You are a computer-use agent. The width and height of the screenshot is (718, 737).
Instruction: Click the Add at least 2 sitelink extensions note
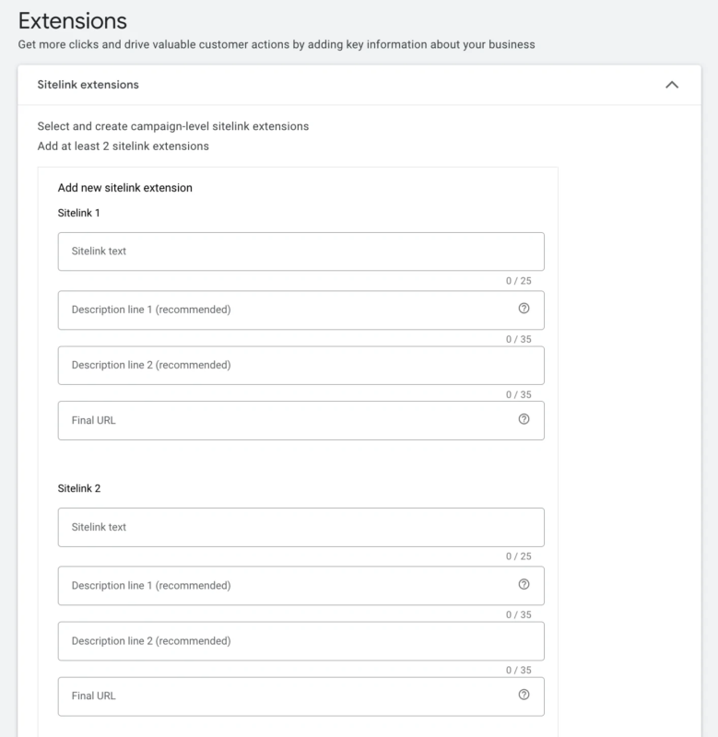(124, 146)
